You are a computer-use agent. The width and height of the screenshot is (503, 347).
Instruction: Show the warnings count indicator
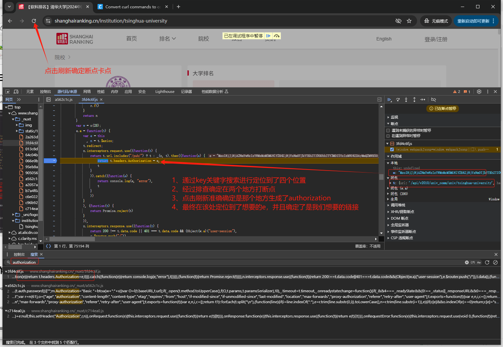coord(457,92)
